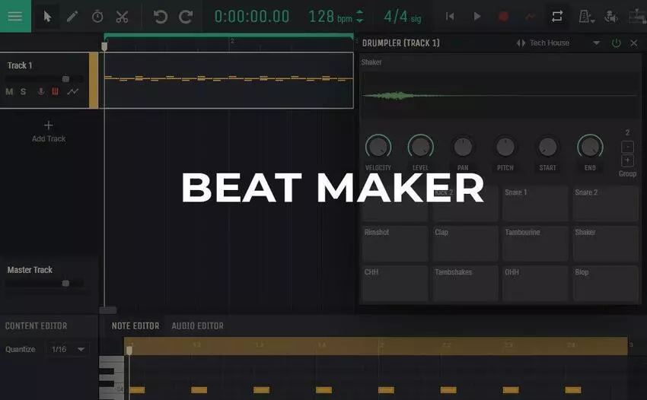This screenshot has width=647, height=400.
Task: Click Add Track button
Action: 49,131
